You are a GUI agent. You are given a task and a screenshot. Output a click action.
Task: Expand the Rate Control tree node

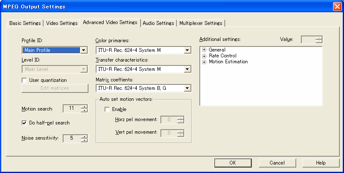(204, 56)
